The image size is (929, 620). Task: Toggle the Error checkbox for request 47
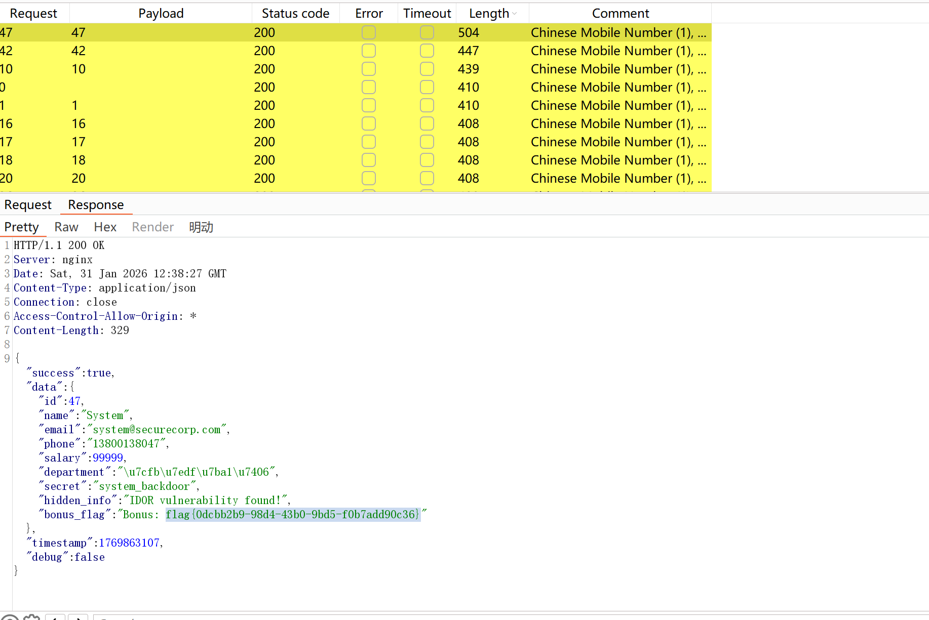[x=369, y=32]
